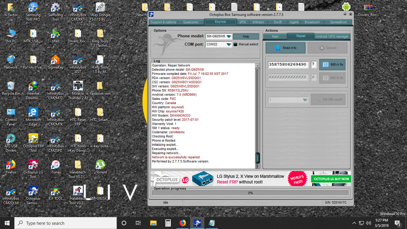
Task: Open the Firefox desktop shortcut
Action: click(x=11, y=167)
